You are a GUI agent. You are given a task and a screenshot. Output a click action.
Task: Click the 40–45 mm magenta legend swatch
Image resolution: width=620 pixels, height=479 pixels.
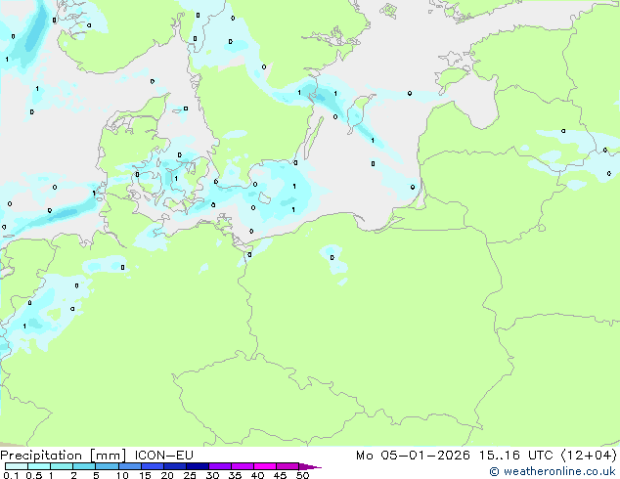pyautogui.click(x=265, y=466)
